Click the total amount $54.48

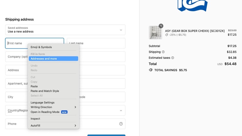coord(230,64)
